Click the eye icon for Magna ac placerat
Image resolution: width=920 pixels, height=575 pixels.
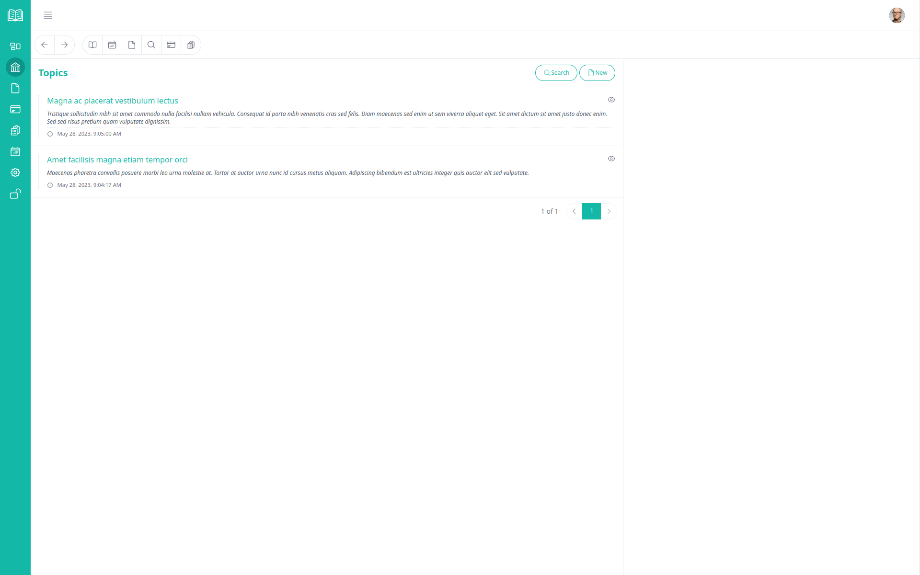tap(611, 100)
